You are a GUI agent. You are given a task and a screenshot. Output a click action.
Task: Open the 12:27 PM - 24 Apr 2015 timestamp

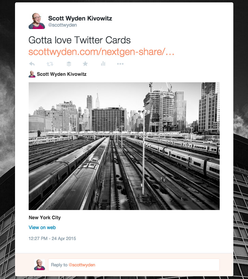tap(52, 238)
